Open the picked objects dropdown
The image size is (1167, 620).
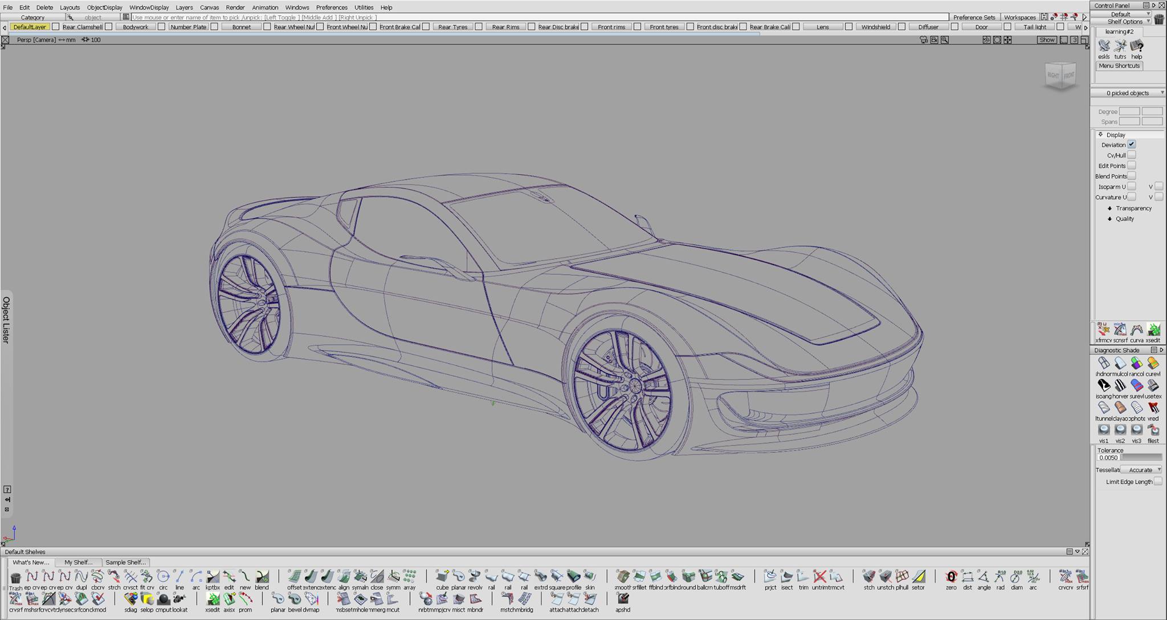[x=1128, y=93]
